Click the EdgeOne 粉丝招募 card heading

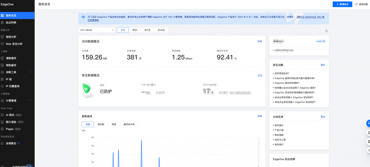(x=284, y=159)
